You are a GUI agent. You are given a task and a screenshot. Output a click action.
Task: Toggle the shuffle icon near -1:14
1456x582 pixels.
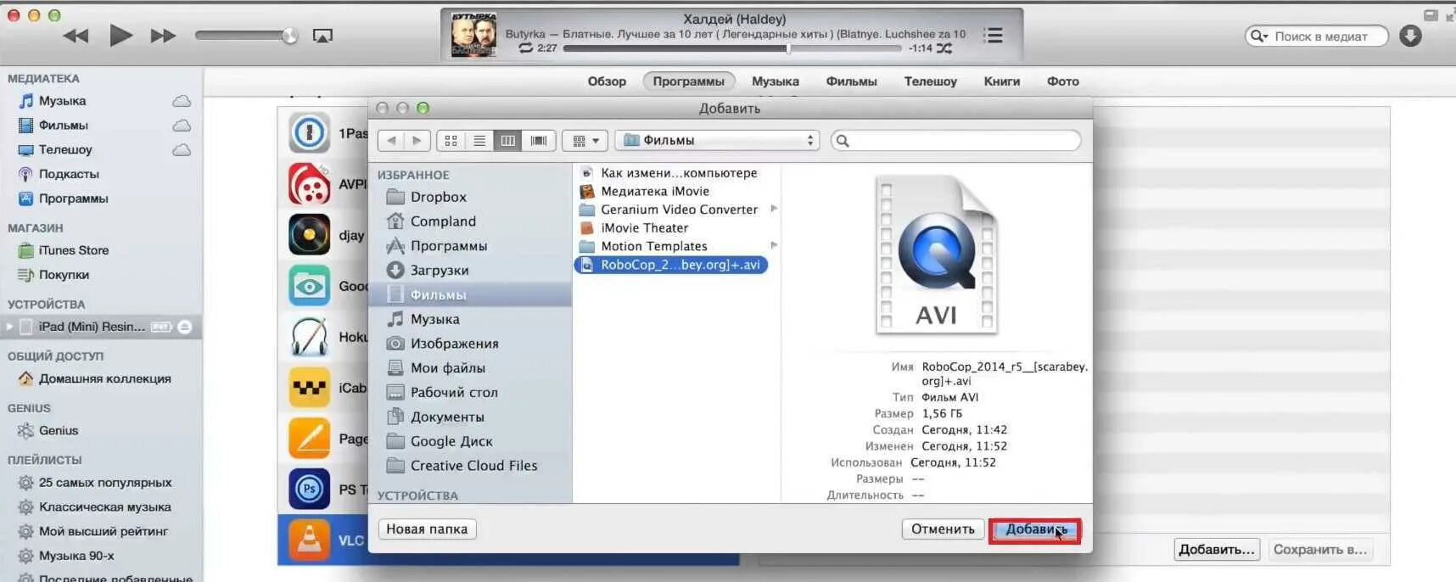[x=944, y=48]
